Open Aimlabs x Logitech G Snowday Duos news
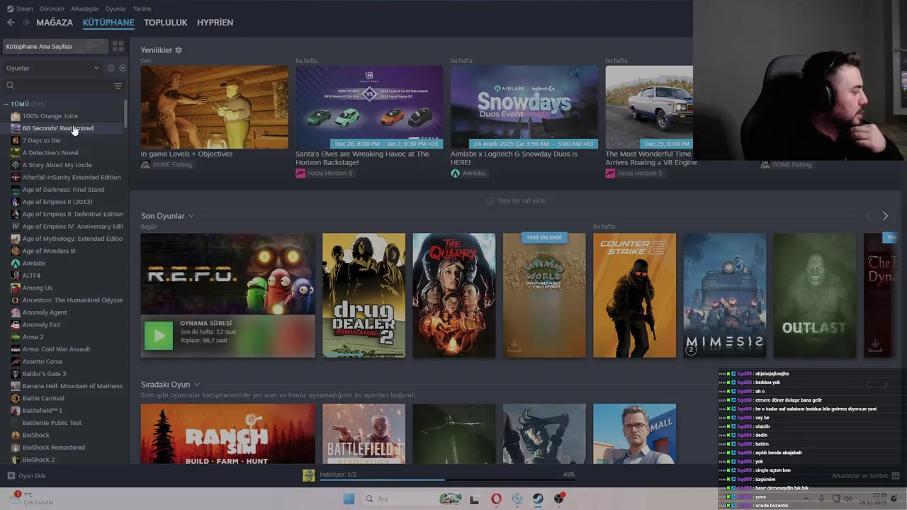 coord(524,107)
